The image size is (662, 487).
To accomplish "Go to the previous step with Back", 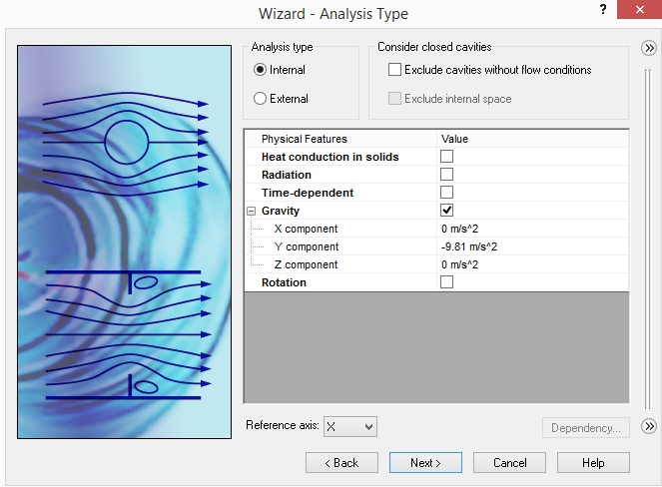I will click(x=341, y=463).
